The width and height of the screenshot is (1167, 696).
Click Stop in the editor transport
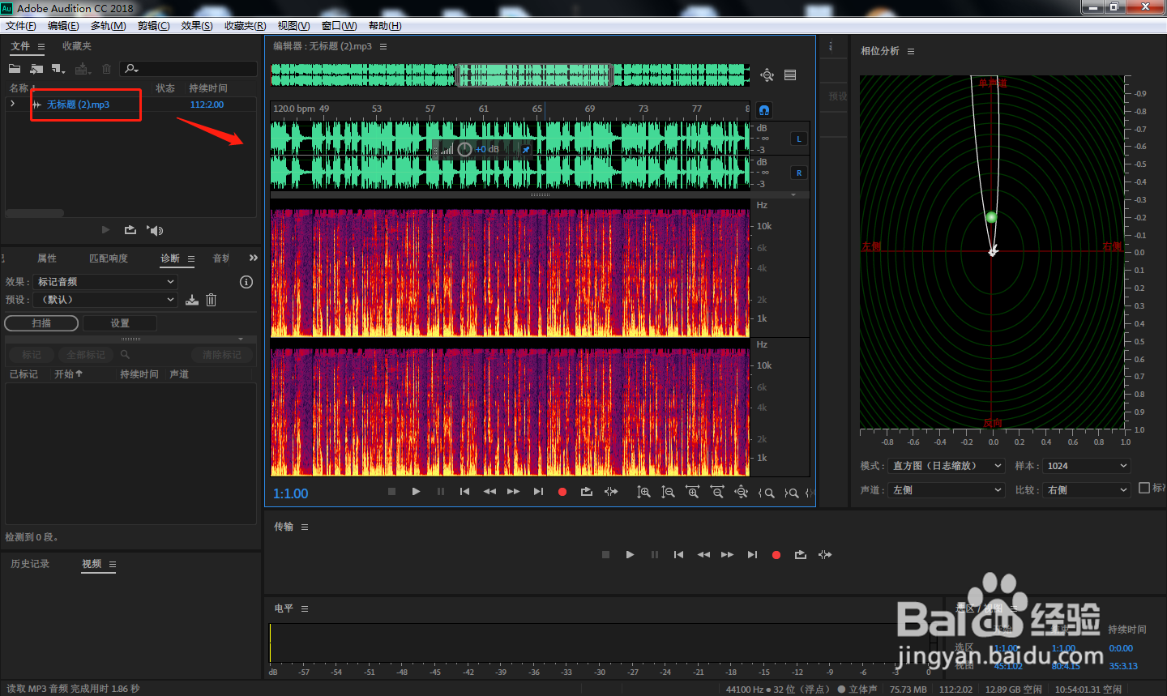[x=391, y=492]
